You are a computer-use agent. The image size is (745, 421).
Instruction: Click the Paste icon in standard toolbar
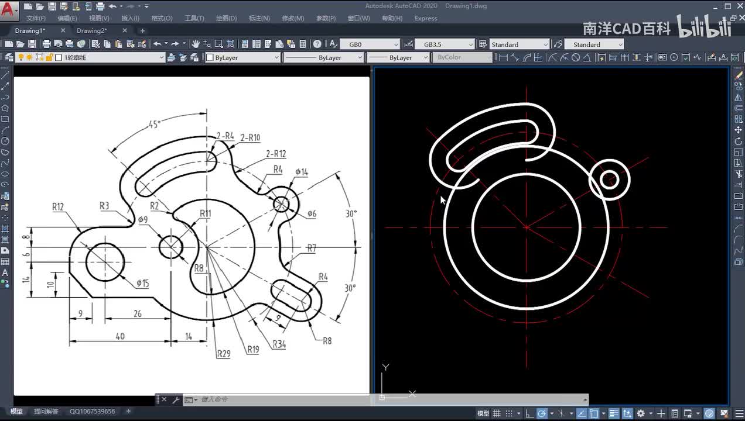[118, 44]
